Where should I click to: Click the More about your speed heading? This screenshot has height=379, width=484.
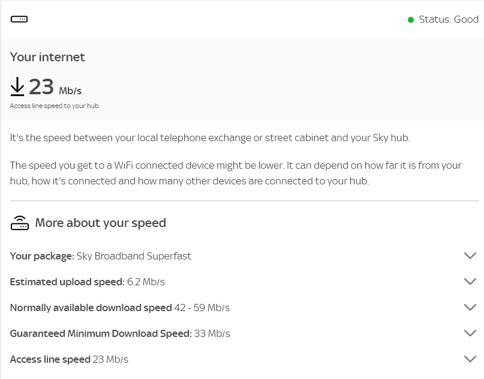[x=100, y=222]
